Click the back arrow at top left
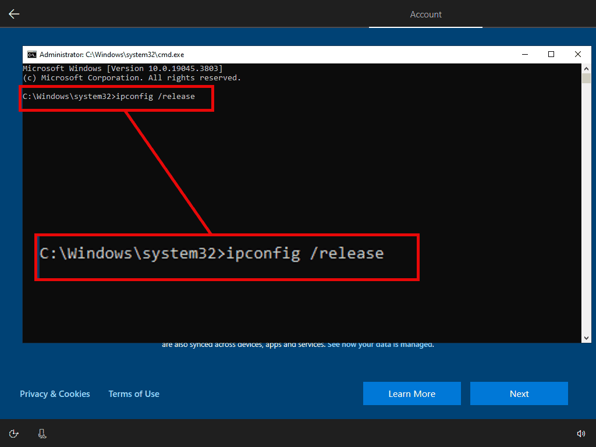 coord(14,14)
